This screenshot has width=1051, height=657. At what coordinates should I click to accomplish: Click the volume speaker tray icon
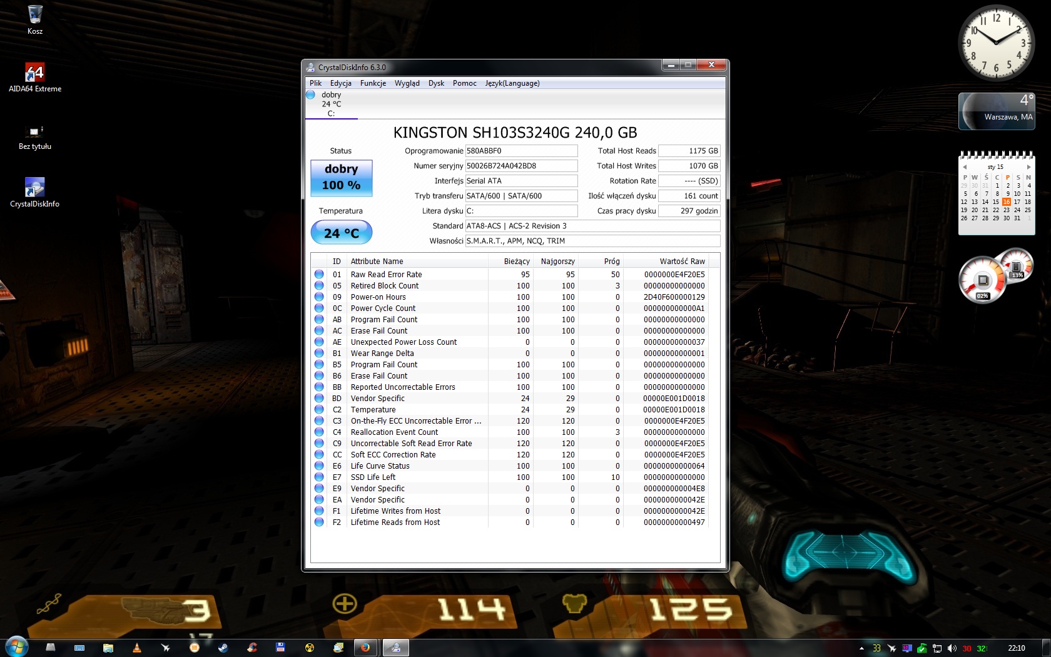(952, 648)
